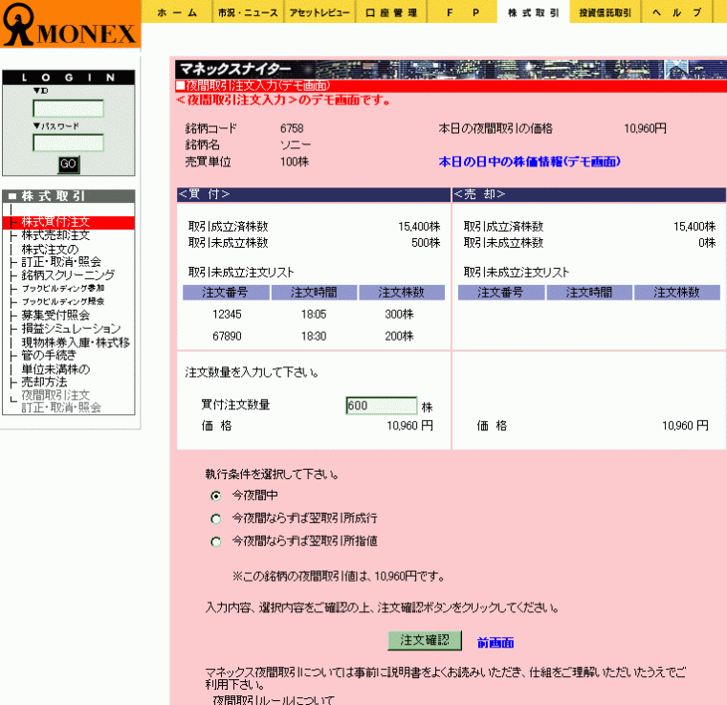The width and height of the screenshot is (727, 705).
Task: Choose 今夜間ならずば翌取引所指値 radio option
Action: (215, 541)
